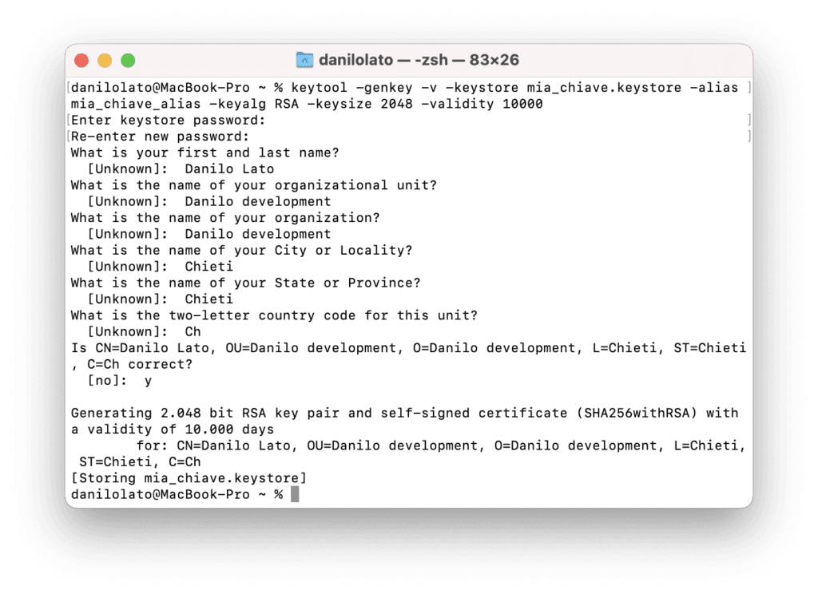Viewport: 818px width, 594px height.
Task: Close the Terminal window with red button
Action: point(81,61)
